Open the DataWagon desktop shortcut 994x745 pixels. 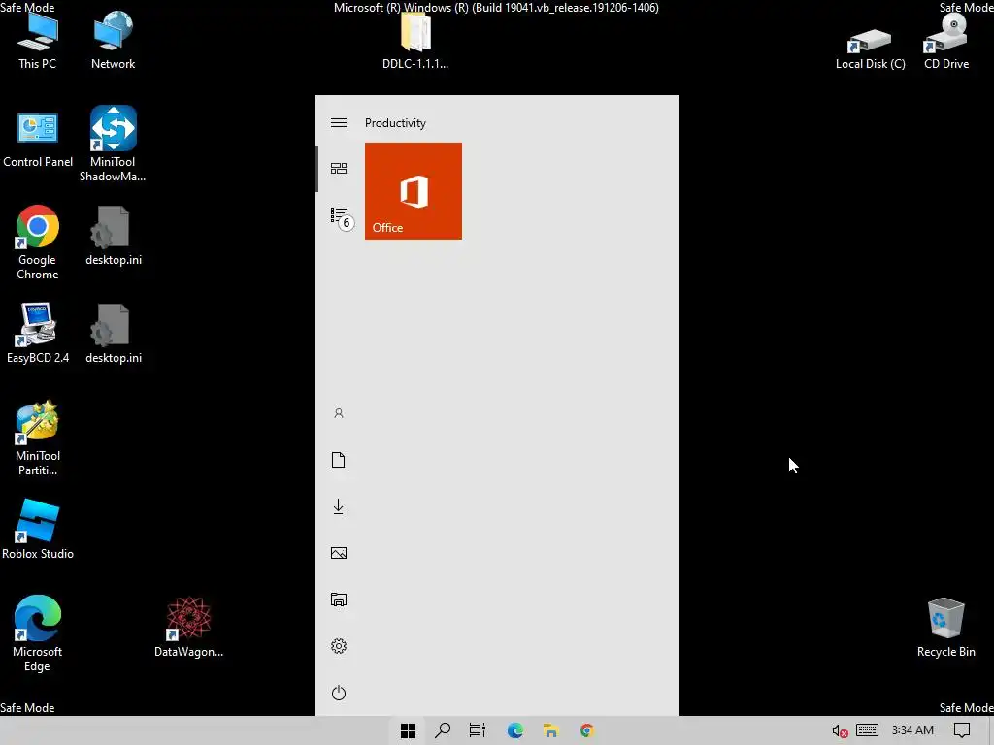[x=189, y=628]
